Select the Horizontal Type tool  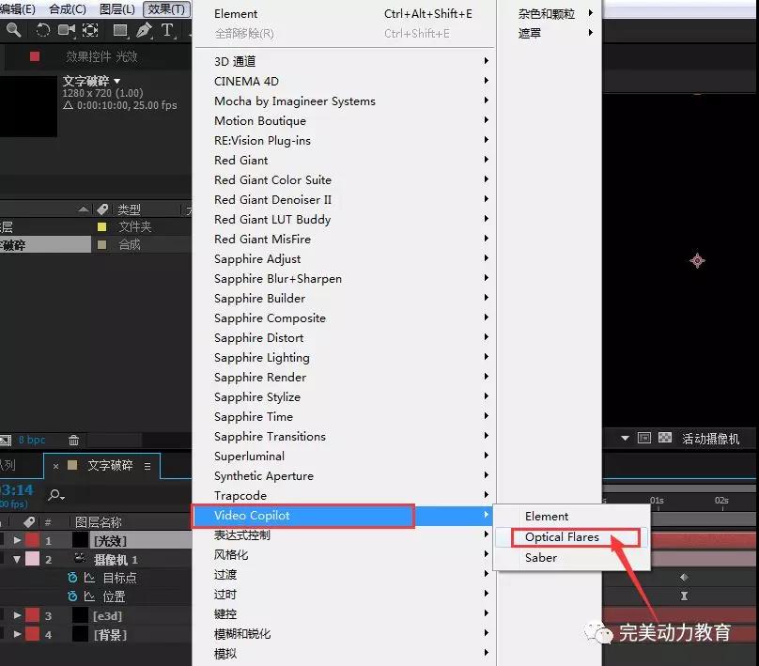click(x=167, y=30)
